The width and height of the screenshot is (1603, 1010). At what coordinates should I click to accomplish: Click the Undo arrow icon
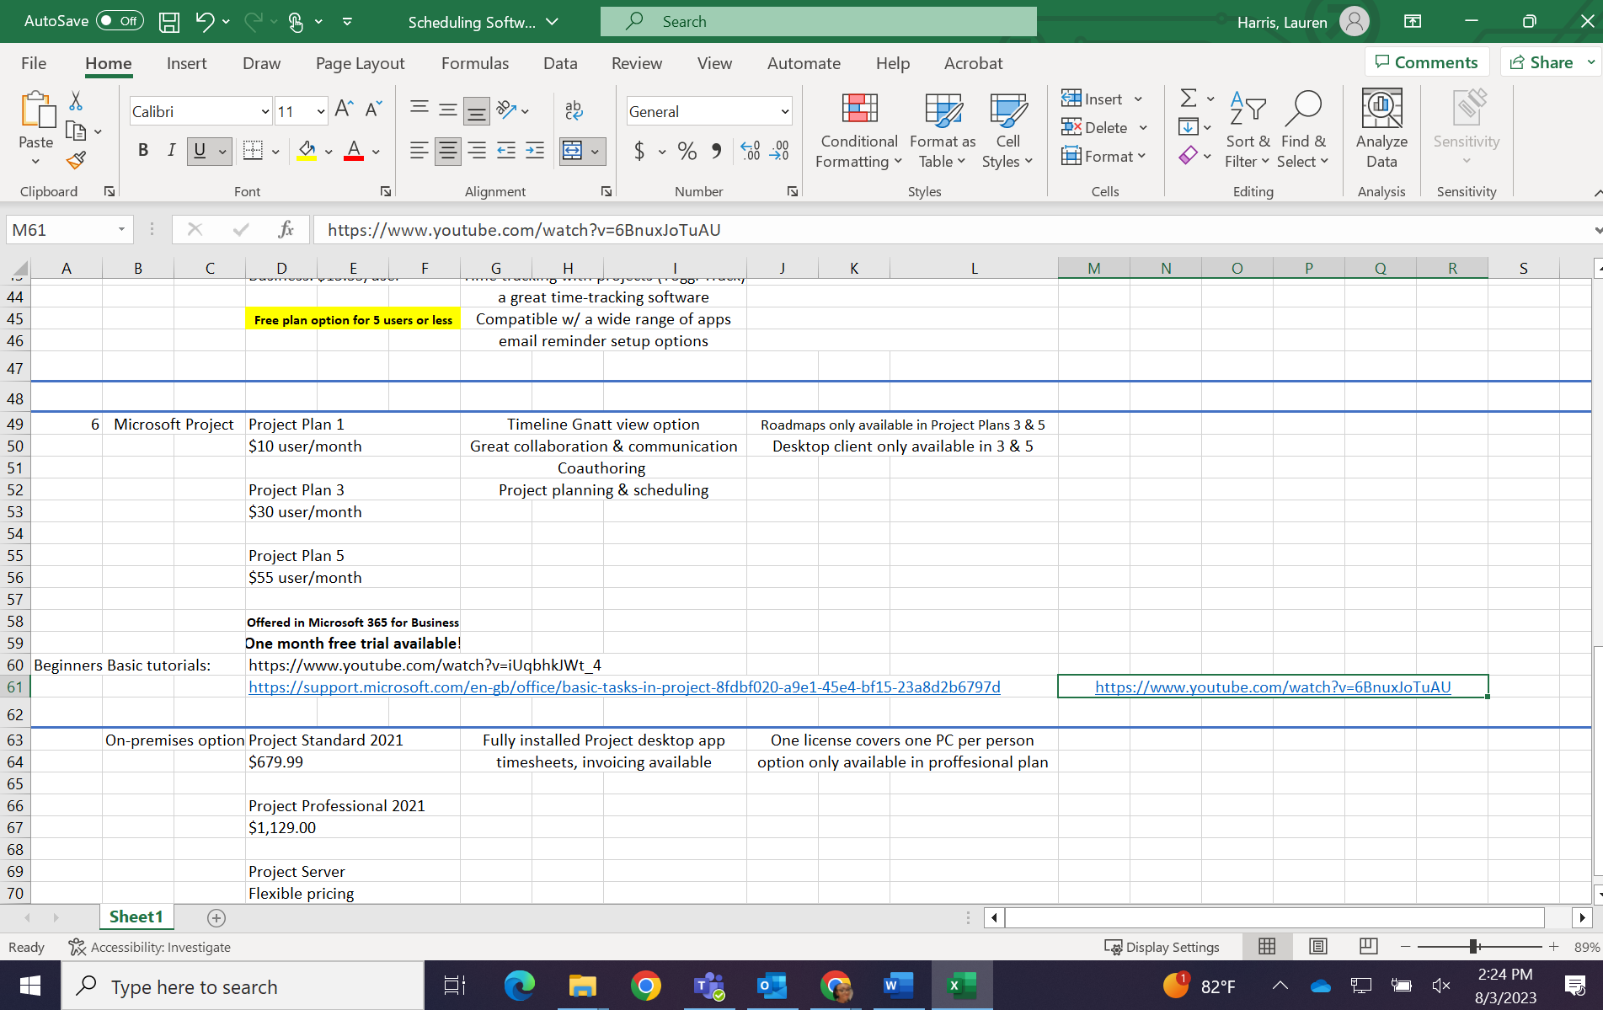[205, 22]
